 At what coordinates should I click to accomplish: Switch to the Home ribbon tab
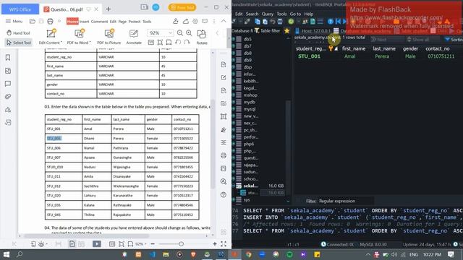(x=72, y=21)
